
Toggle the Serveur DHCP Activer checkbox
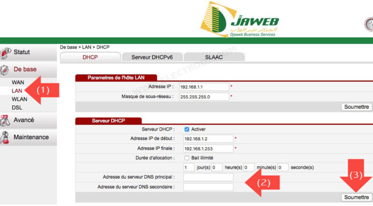pos(186,129)
